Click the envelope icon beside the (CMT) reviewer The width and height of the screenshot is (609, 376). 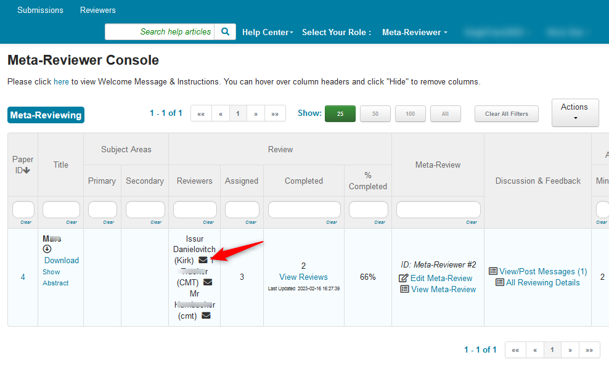(x=208, y=282)
